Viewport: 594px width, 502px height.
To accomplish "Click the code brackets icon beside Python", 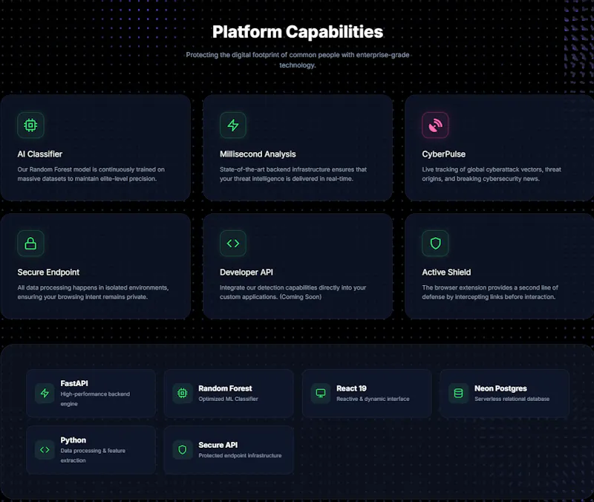I will tap(45, 450).
